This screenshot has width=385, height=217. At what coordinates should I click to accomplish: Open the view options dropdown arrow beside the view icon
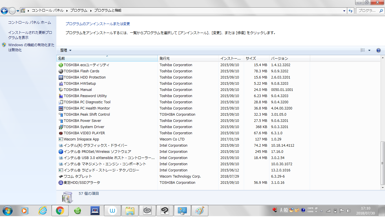(369, 50)
